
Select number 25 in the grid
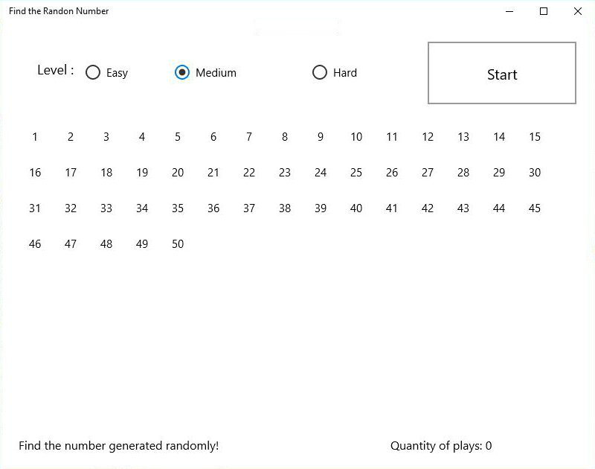point(356,173)
